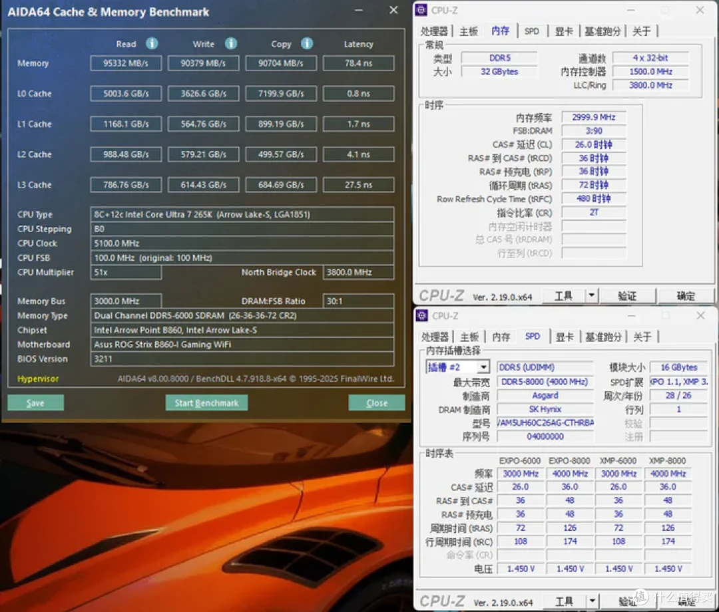Image resolution: width=719 pixels, height=612 pixels.
Task: Click the CPU Clock field 5100.0 MHz
Action: (242, 243)
